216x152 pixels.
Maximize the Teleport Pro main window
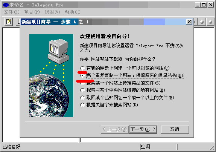coord(204,5)
